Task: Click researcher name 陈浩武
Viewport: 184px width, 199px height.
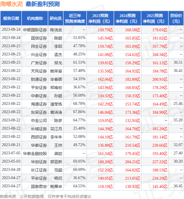Action: (56, 30)
